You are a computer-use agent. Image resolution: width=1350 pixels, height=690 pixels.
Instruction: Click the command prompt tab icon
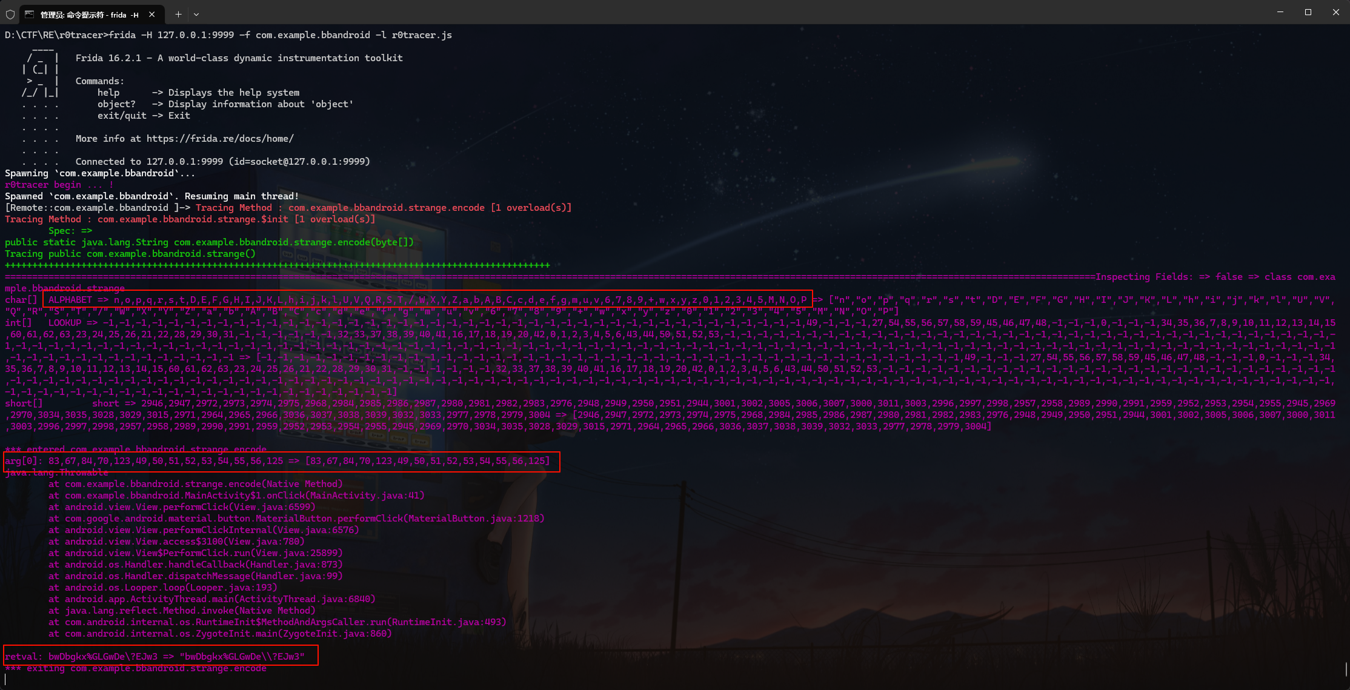[x=29, y=14]
